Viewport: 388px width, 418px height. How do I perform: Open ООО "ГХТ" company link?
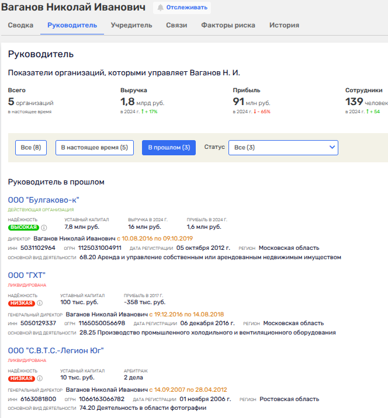pos(27,275)
